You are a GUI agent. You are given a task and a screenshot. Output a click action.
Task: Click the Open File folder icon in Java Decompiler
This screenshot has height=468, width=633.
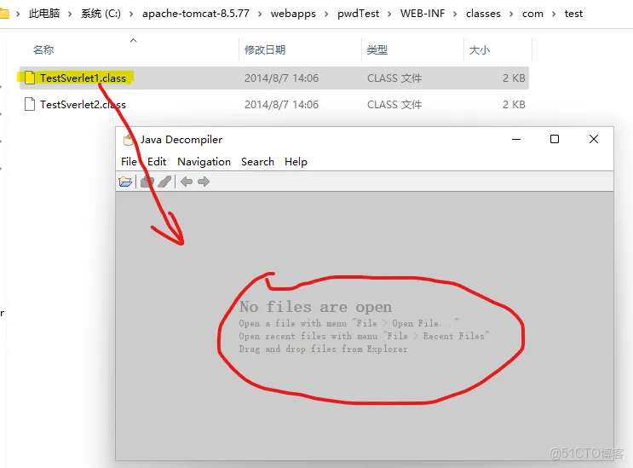coord(125,182)
